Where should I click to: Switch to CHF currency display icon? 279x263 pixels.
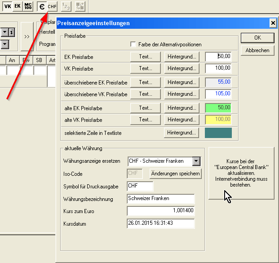(52, 6)
